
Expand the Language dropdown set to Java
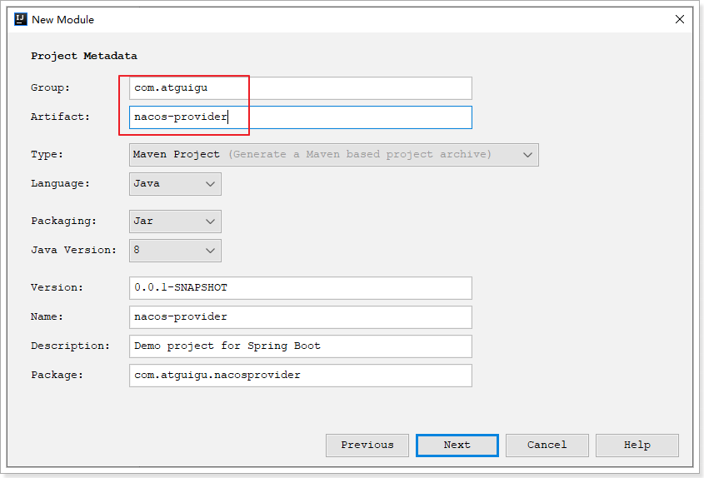175,184
